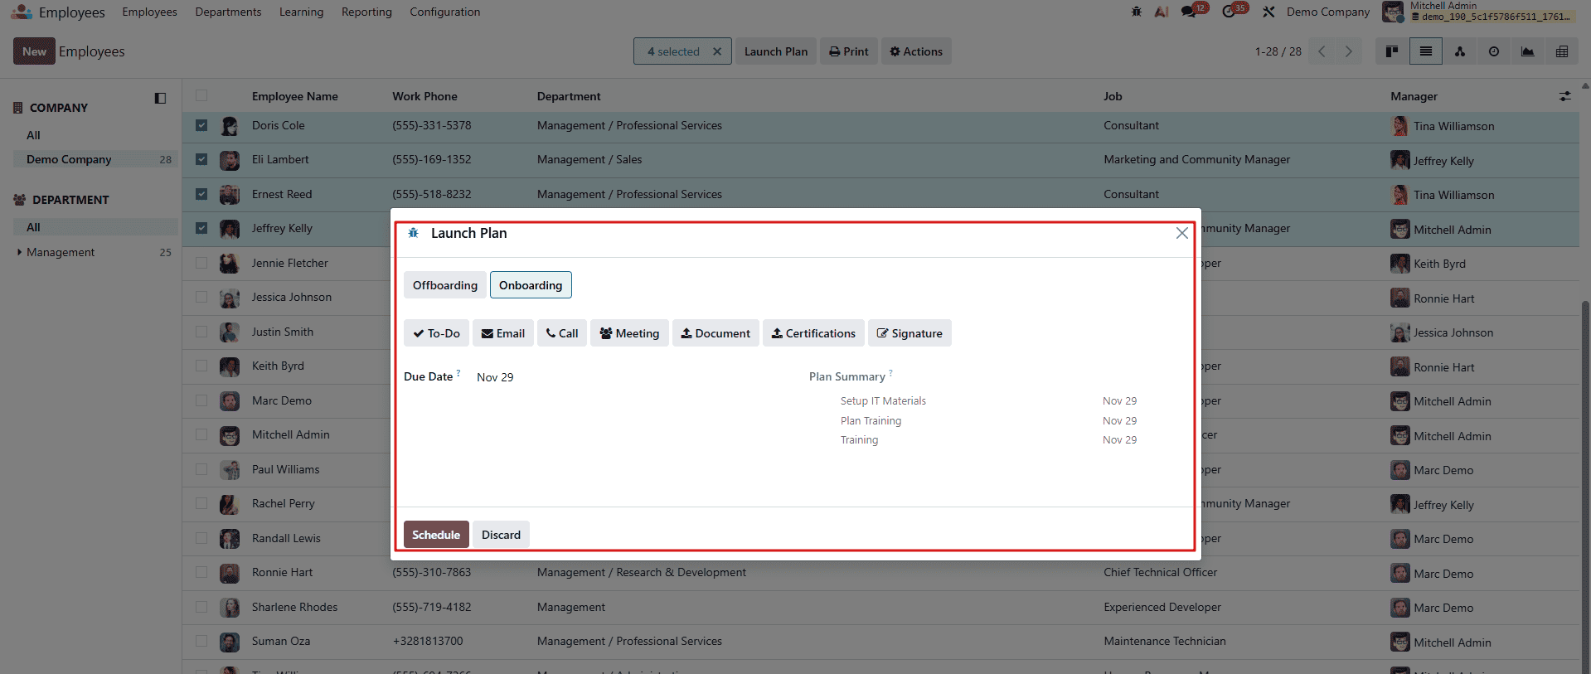Image resolution: width=1591 pixels, height=674 pixels.
Task: Click the Discard button
Action: point(502,535)
